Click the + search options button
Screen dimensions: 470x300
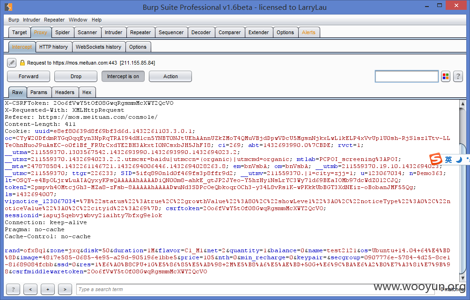(48, 289)
